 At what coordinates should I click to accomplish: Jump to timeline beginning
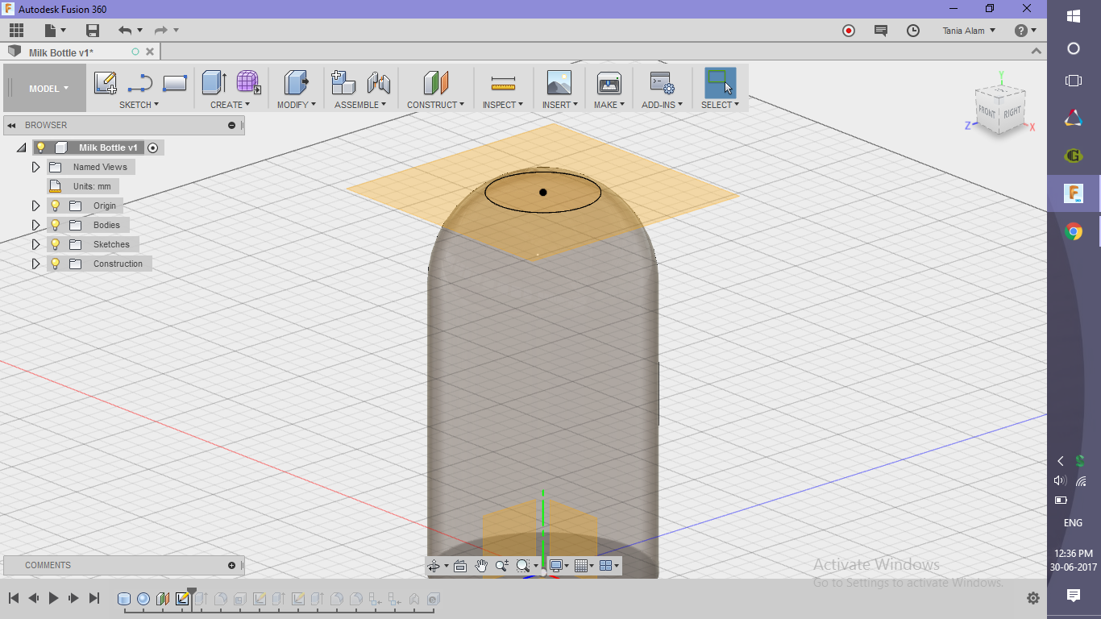point(14,598)
